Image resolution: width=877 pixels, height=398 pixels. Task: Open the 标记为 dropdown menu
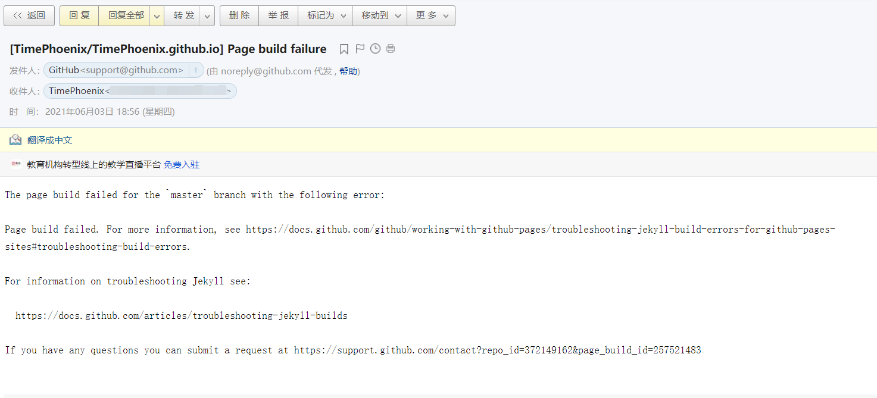tap(324, 15)
